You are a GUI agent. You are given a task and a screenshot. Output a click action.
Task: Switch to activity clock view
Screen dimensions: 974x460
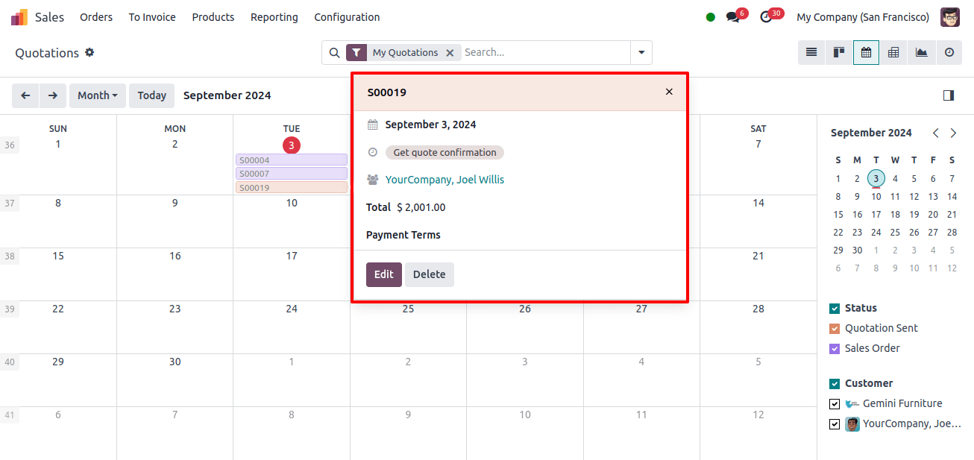click(x=949, y=53)
